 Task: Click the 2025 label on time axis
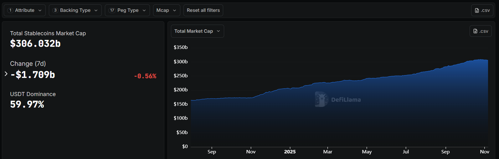click(x=290, y=152)
